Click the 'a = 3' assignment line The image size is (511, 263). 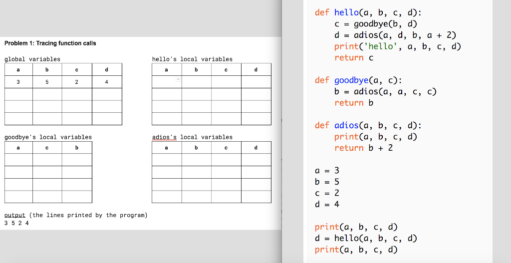327,171
